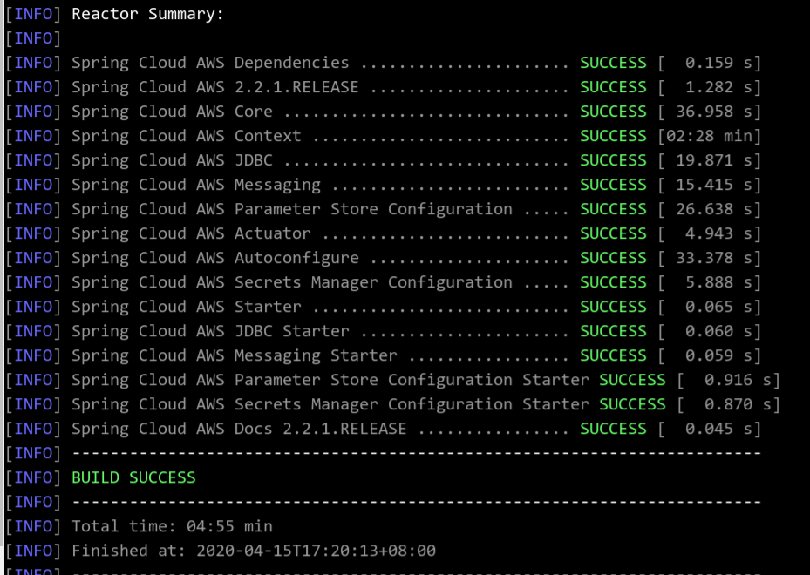Click the JDBC Starter module line
The height and width of the screenshot is (575, 810).
pos(384,331)
